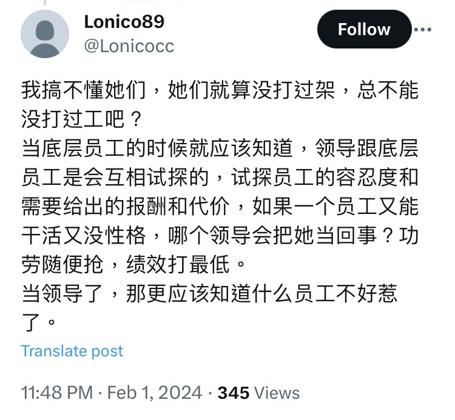
Task: Click the line 劳随便抢，绩效打最低。
Action: pyautogui.click(x=134, y=264)
